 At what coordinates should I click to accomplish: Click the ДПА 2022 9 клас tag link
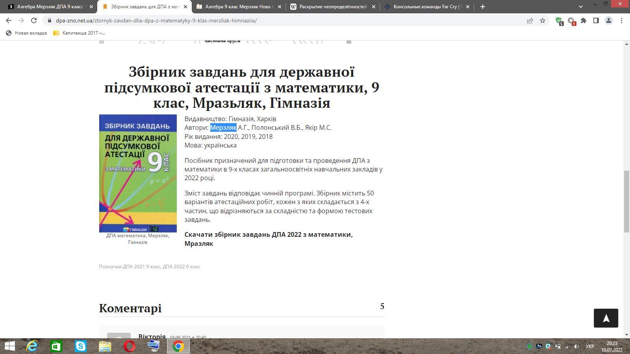point(182,267)
